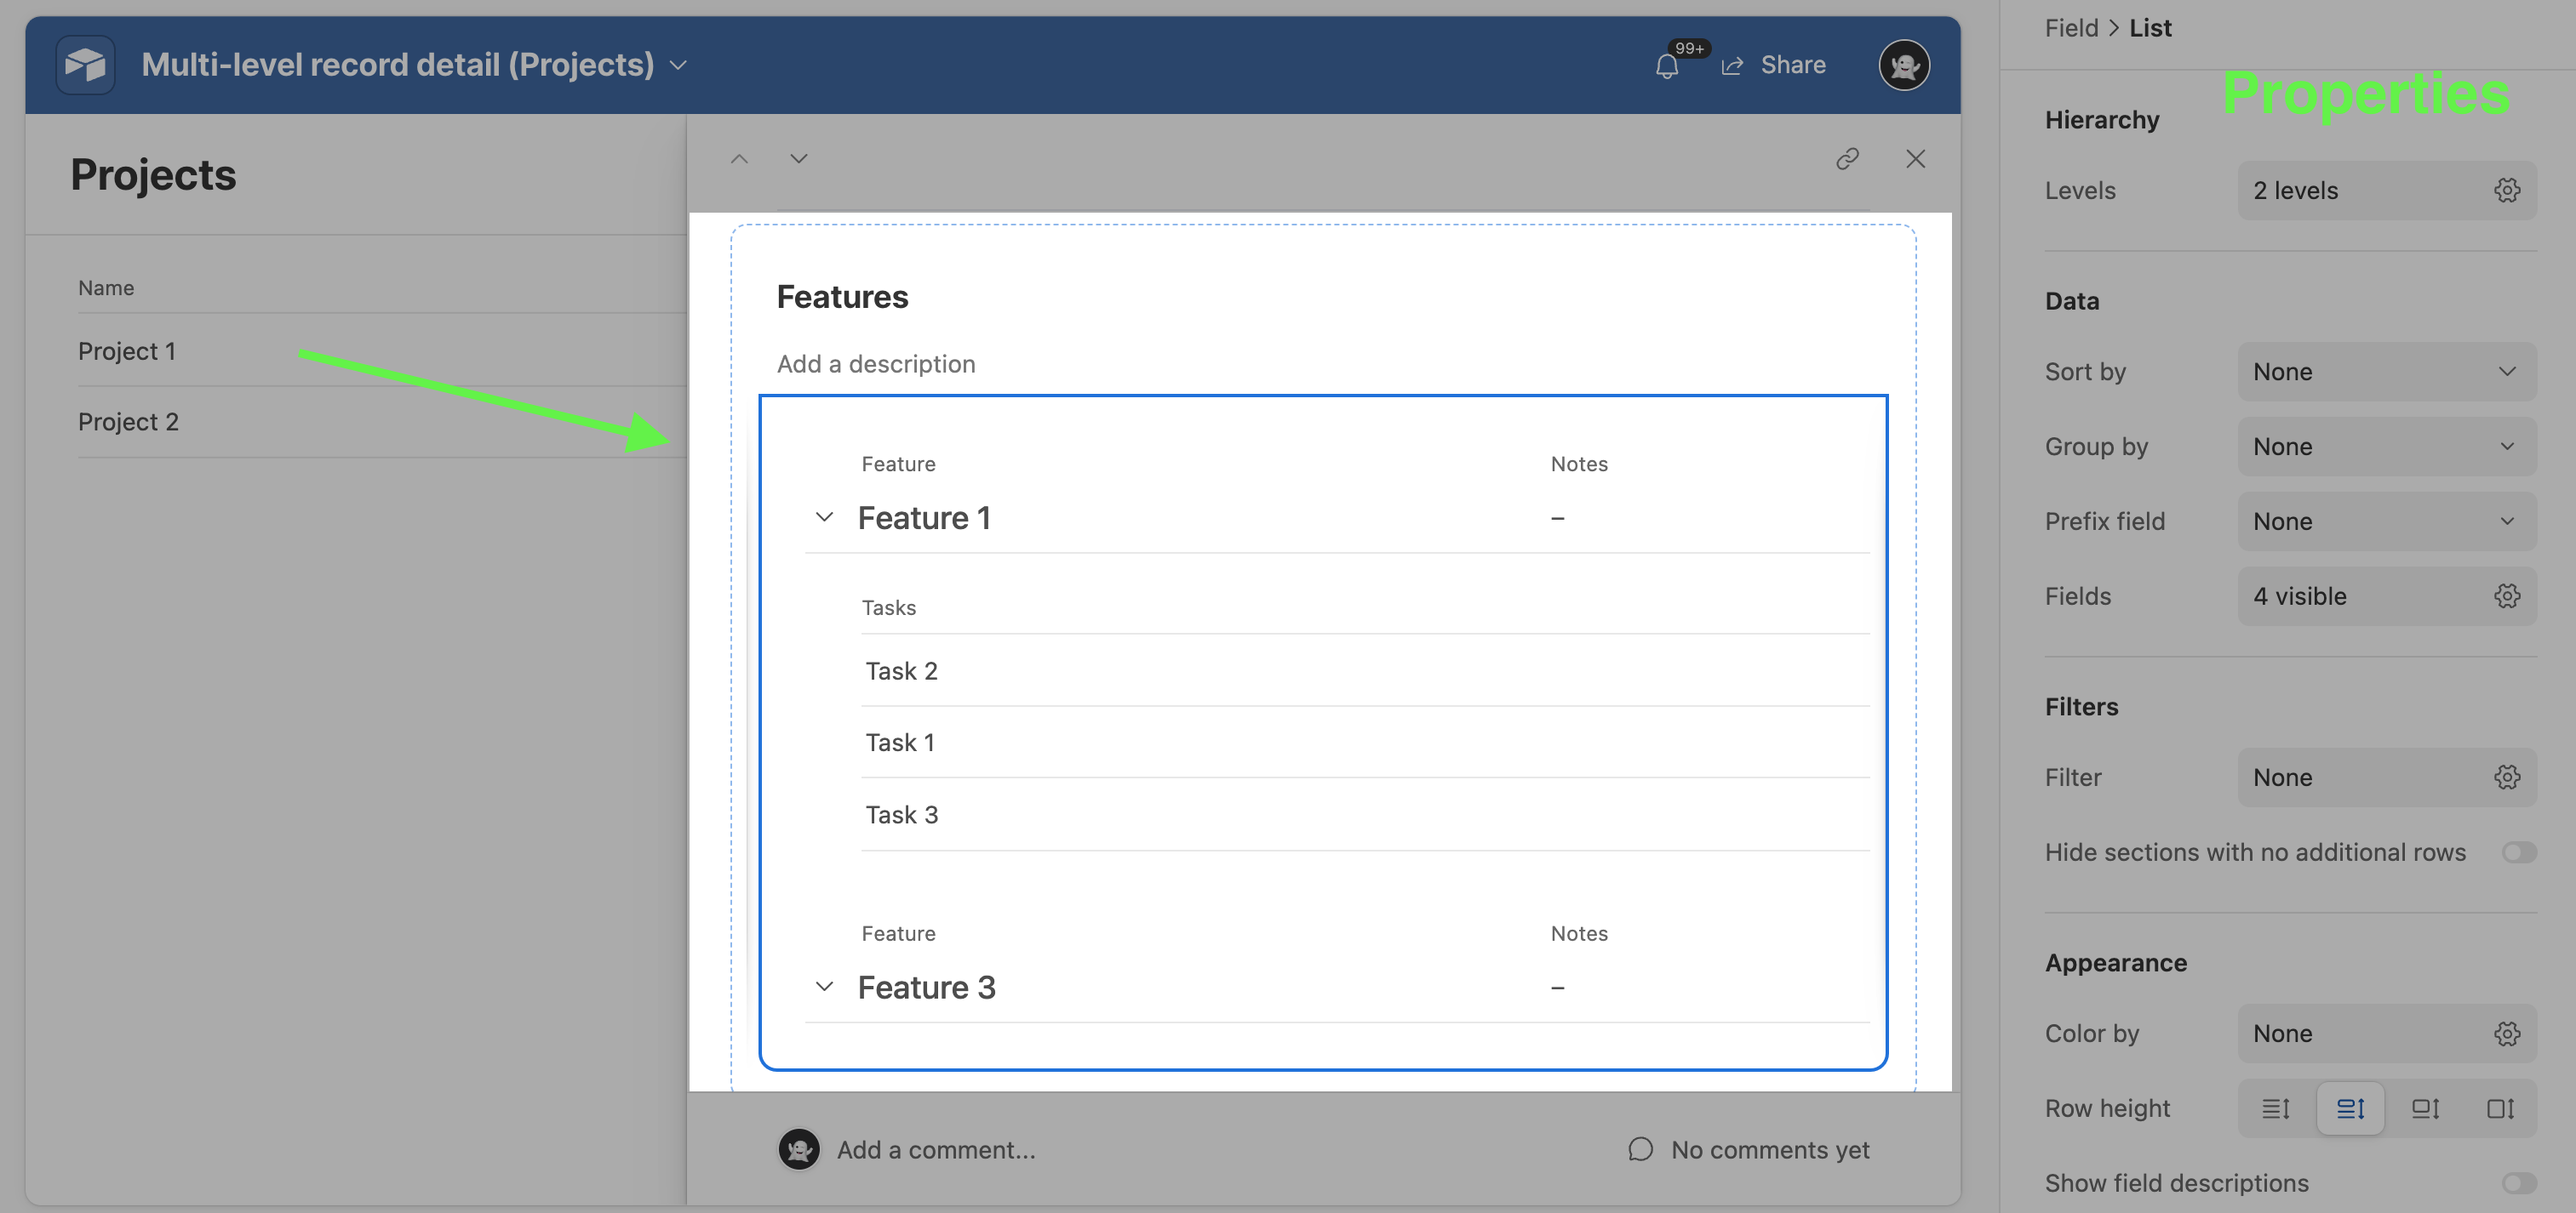Click the 4 visible fields button

pos(2386,596)
